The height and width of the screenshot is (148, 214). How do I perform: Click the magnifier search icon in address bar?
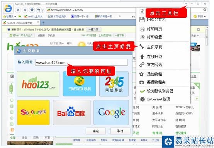point(205,10)
